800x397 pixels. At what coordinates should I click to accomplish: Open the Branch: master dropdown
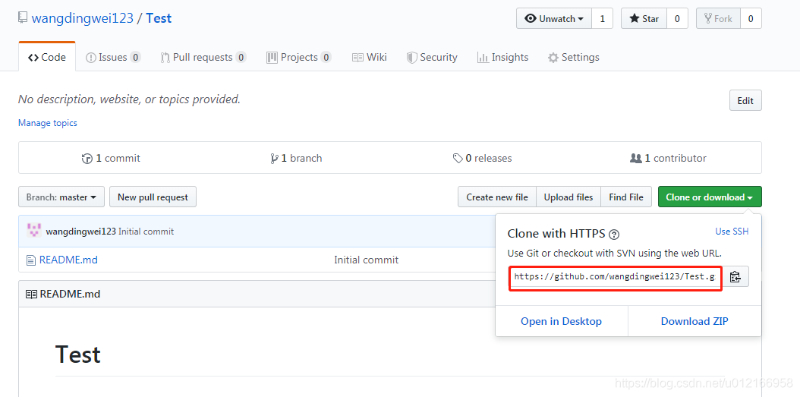[61, 197]
